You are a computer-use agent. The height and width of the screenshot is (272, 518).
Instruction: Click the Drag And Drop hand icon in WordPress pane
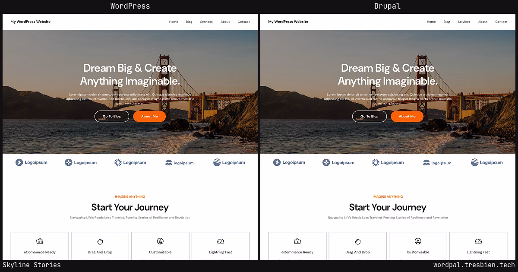100,241
